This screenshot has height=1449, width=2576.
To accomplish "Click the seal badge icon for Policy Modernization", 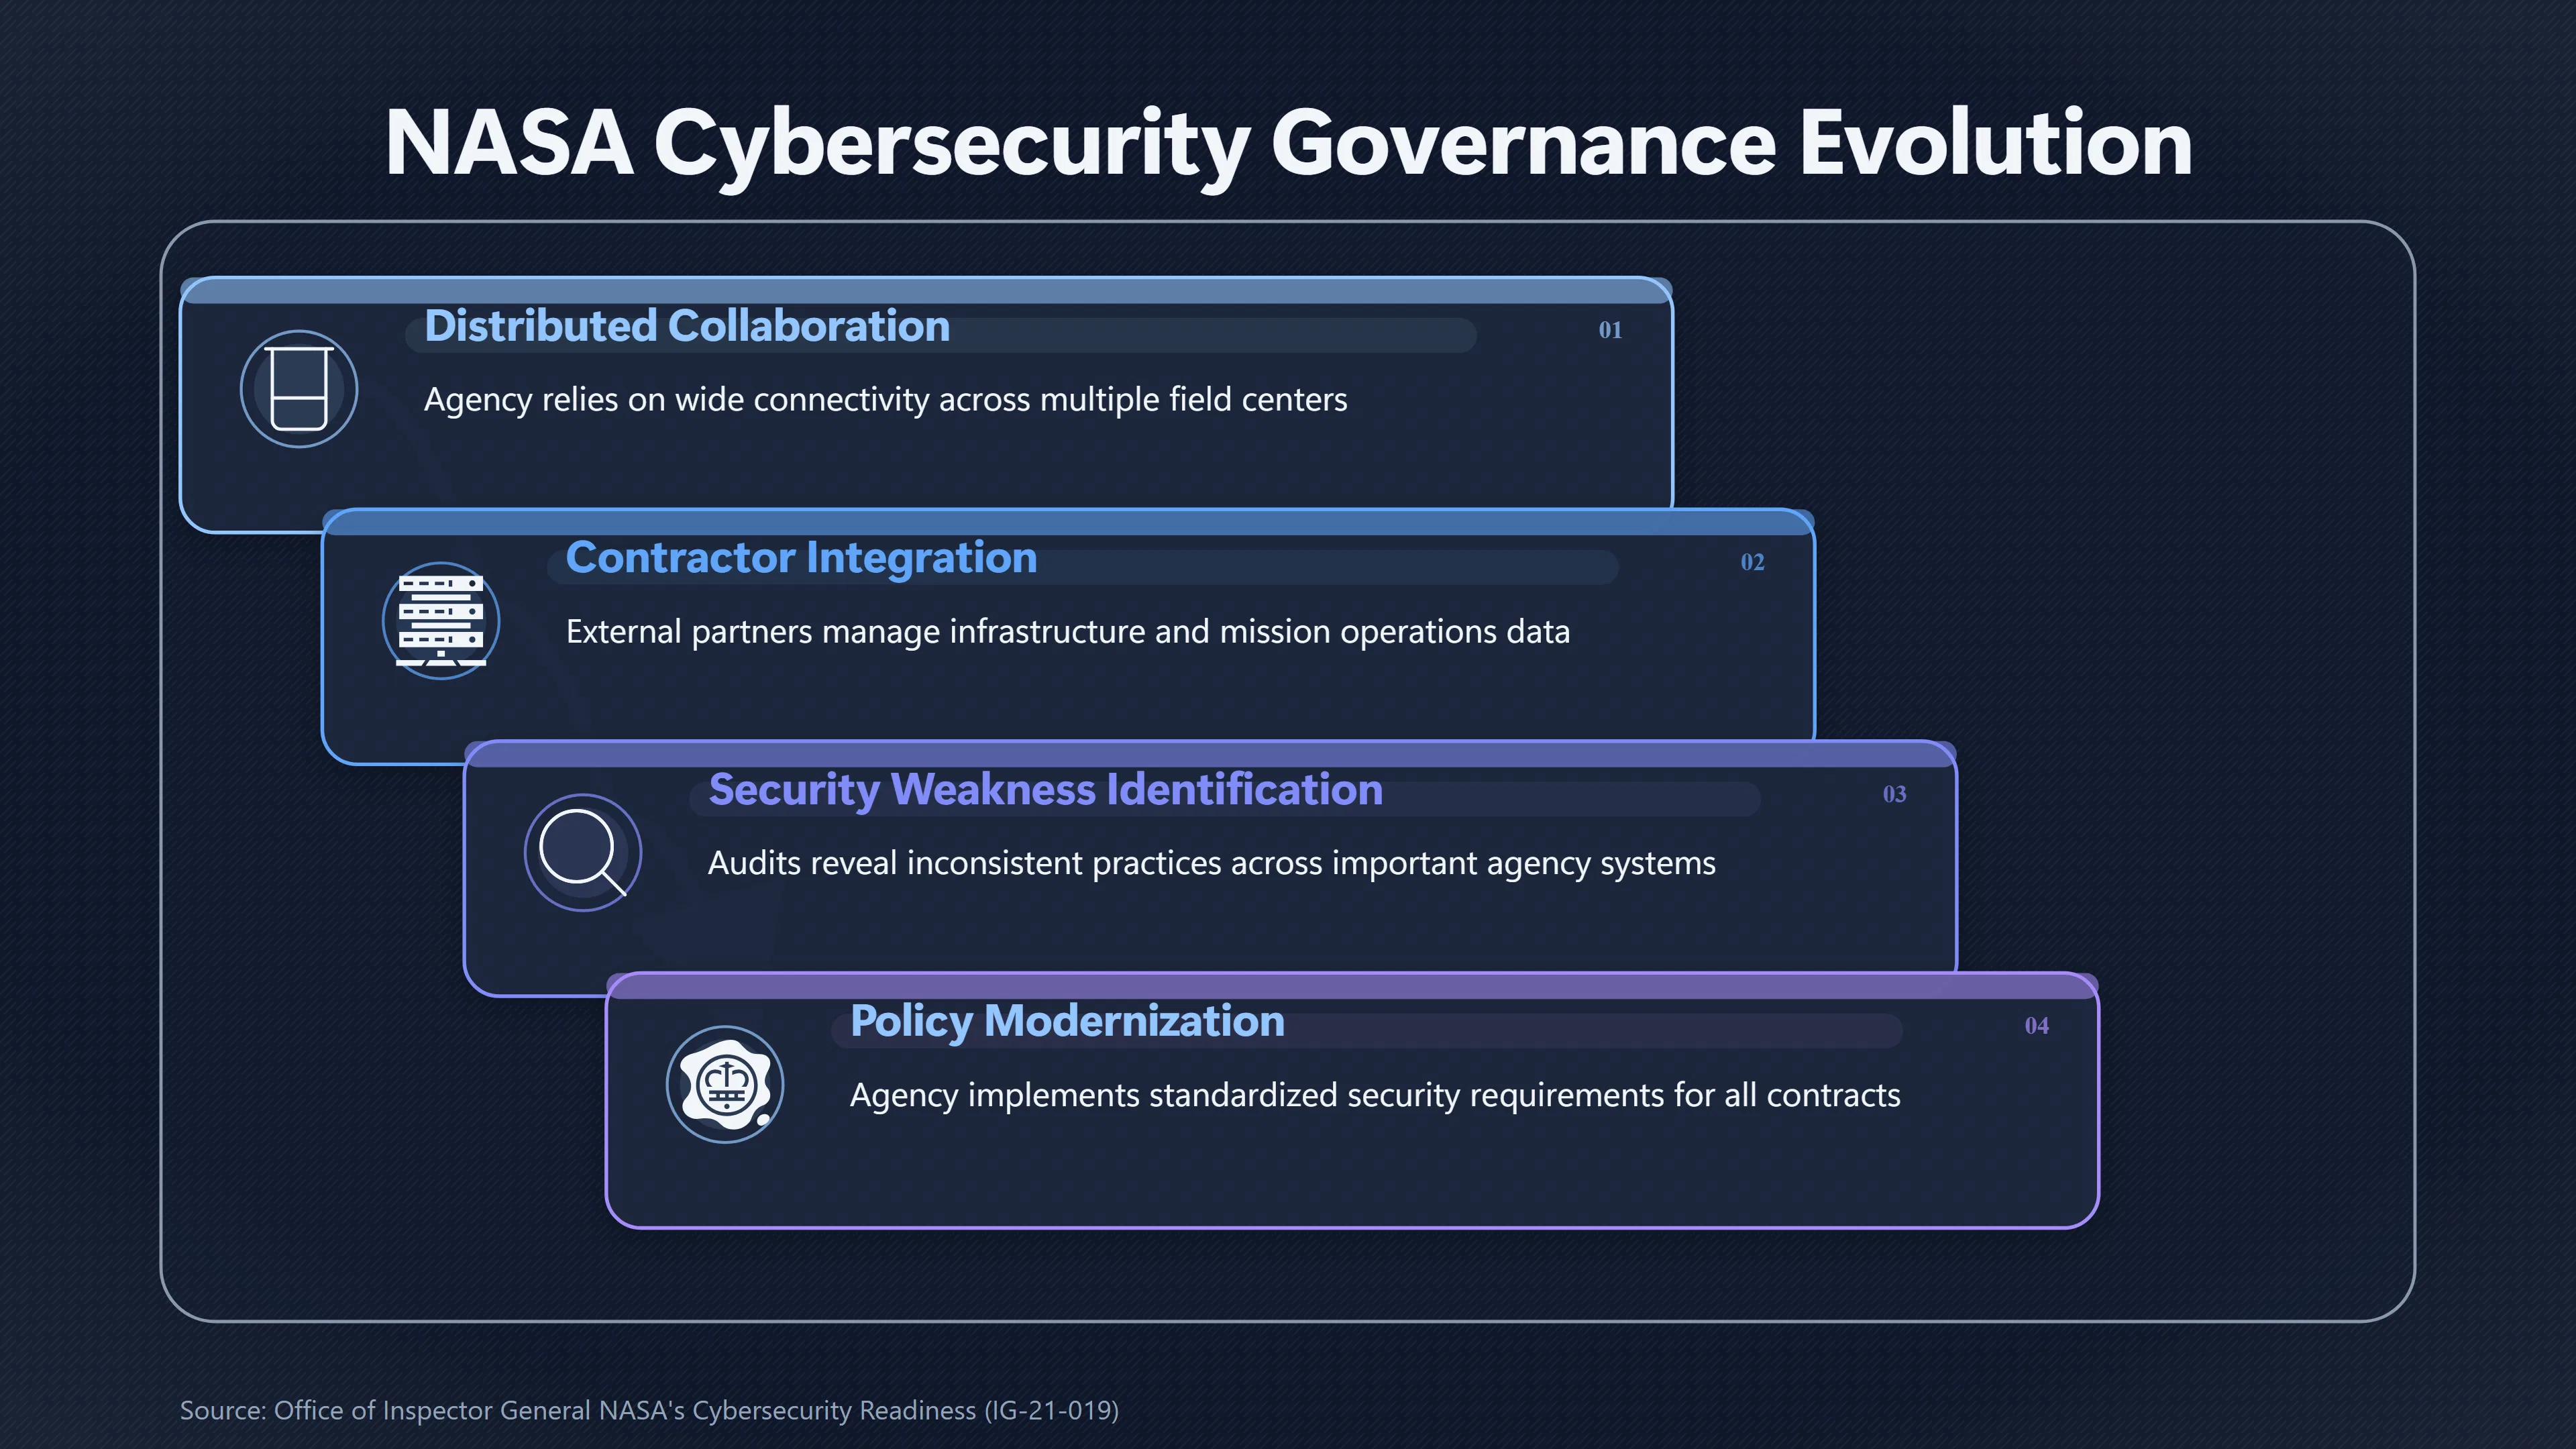I will point(725,1085).
